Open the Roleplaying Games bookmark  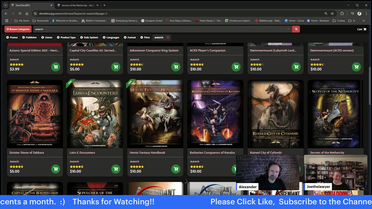[124, 21]
